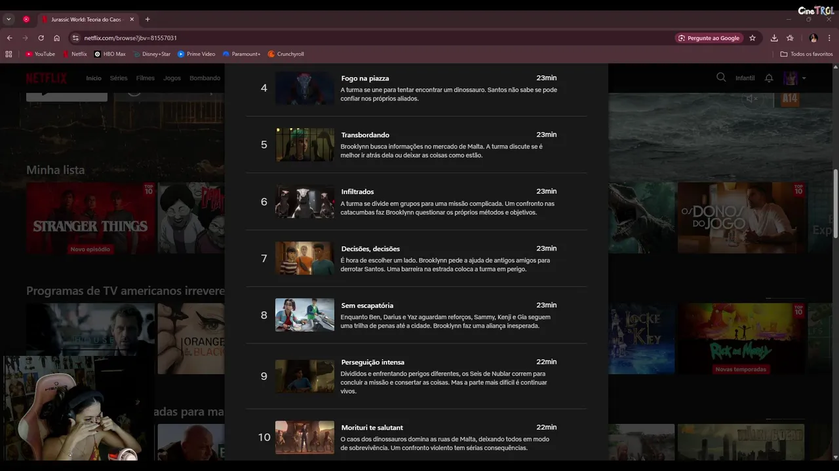The height and width of the screenshot is (471, 839).
Task: Click the Pergunte ao Google button
Action: 709,38
